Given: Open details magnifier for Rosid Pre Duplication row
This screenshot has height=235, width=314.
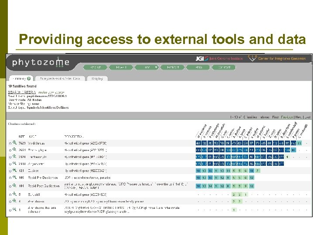Looking at the screenshot, I should [14, 177].
